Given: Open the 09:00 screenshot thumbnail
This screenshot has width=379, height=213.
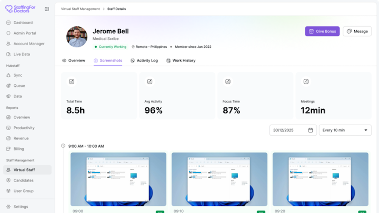Looking at the screenshot, I should [x=118, y=179].
